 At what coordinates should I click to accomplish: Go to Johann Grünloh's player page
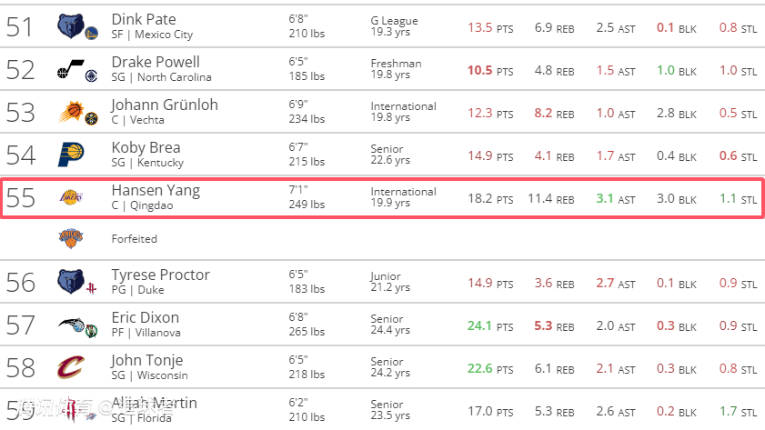[165, 105]
